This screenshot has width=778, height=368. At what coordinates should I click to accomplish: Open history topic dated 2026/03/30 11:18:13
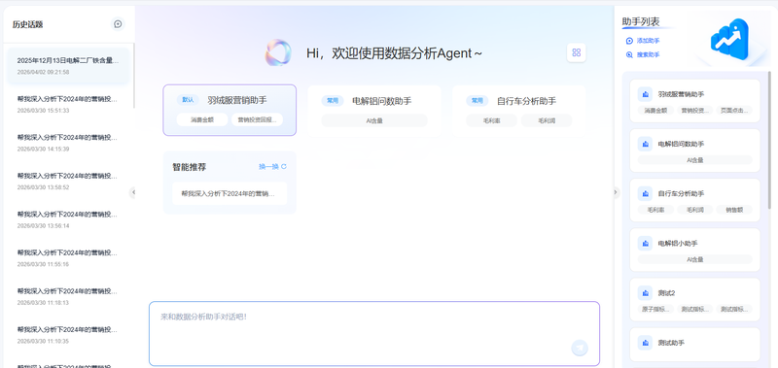(68, 296)
